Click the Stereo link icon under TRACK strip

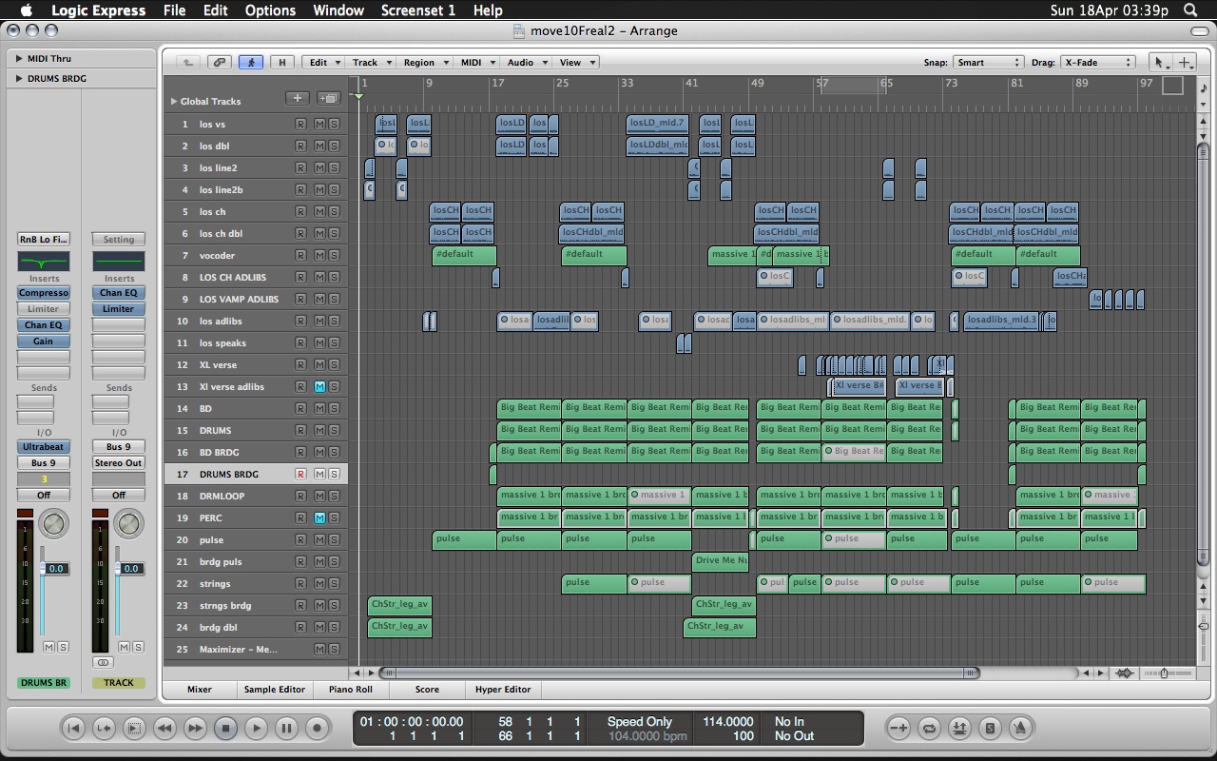click(x=104, y=662)
